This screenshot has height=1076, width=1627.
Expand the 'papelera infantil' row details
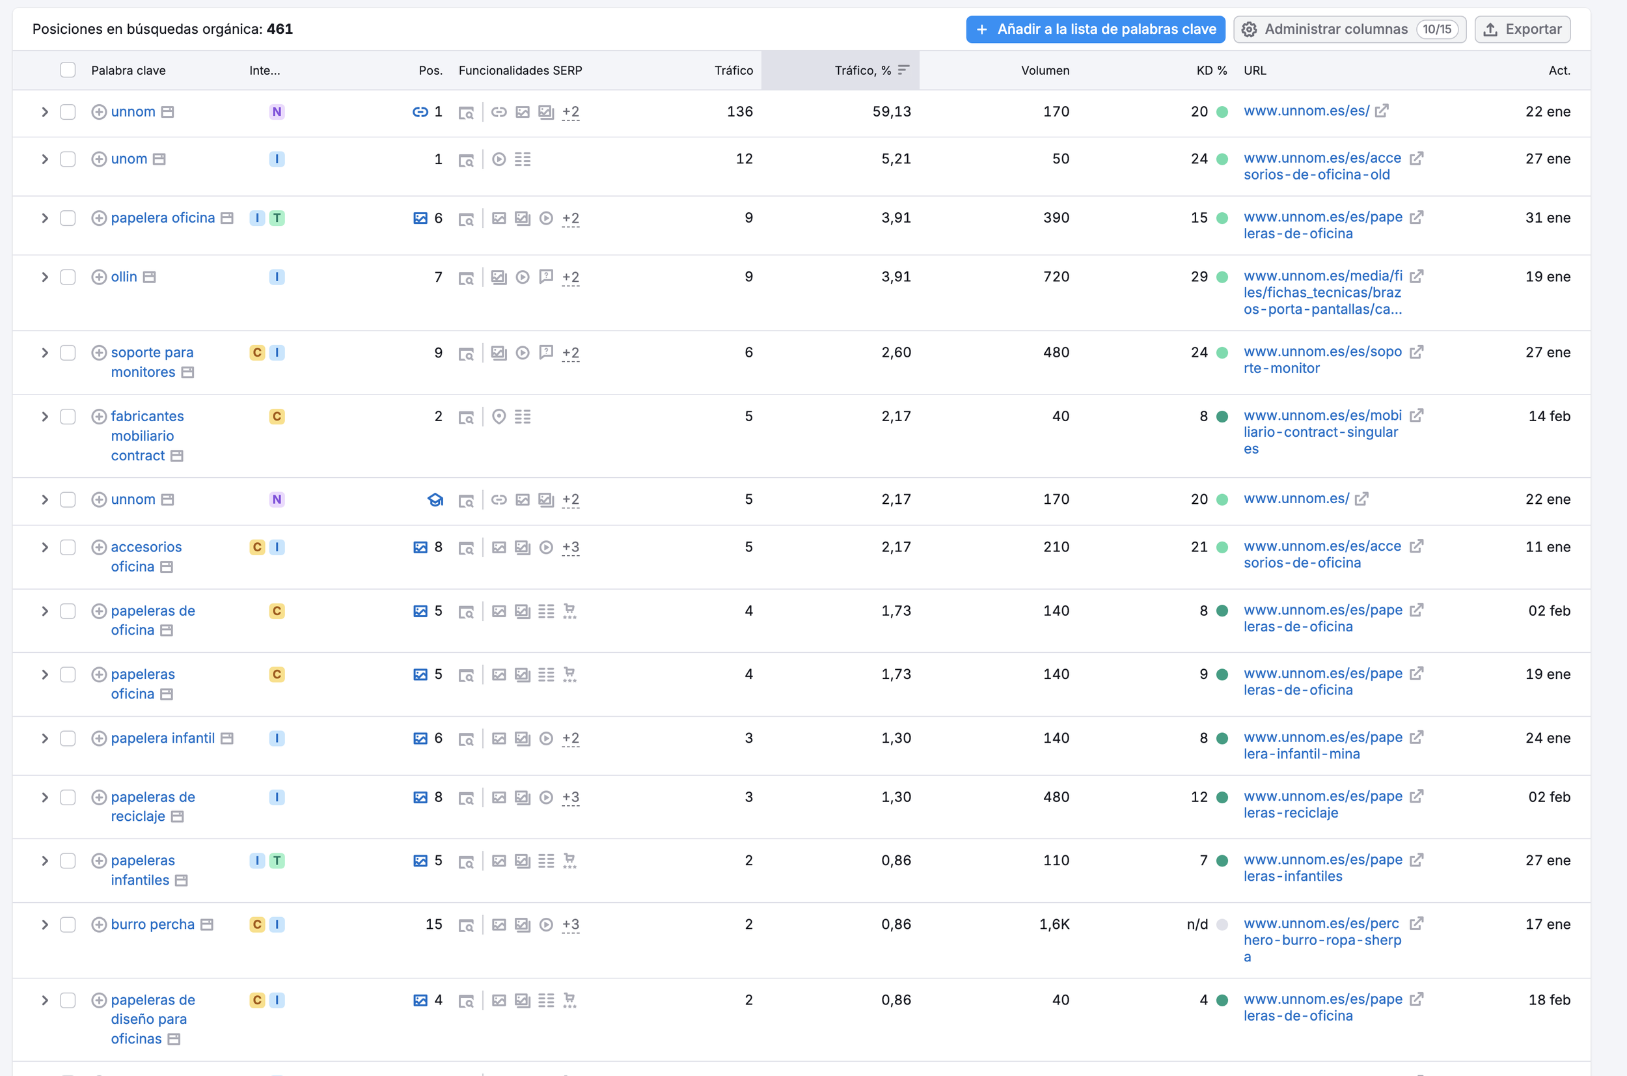point(45,738)
